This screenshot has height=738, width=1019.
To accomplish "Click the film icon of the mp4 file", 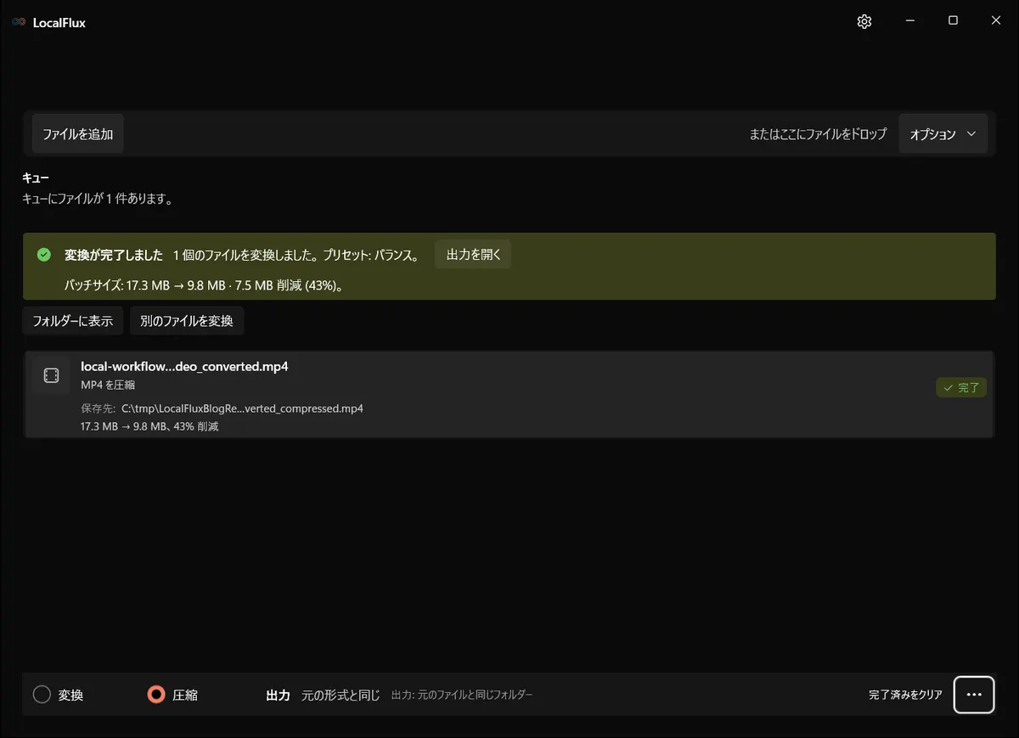I will 51,375.
